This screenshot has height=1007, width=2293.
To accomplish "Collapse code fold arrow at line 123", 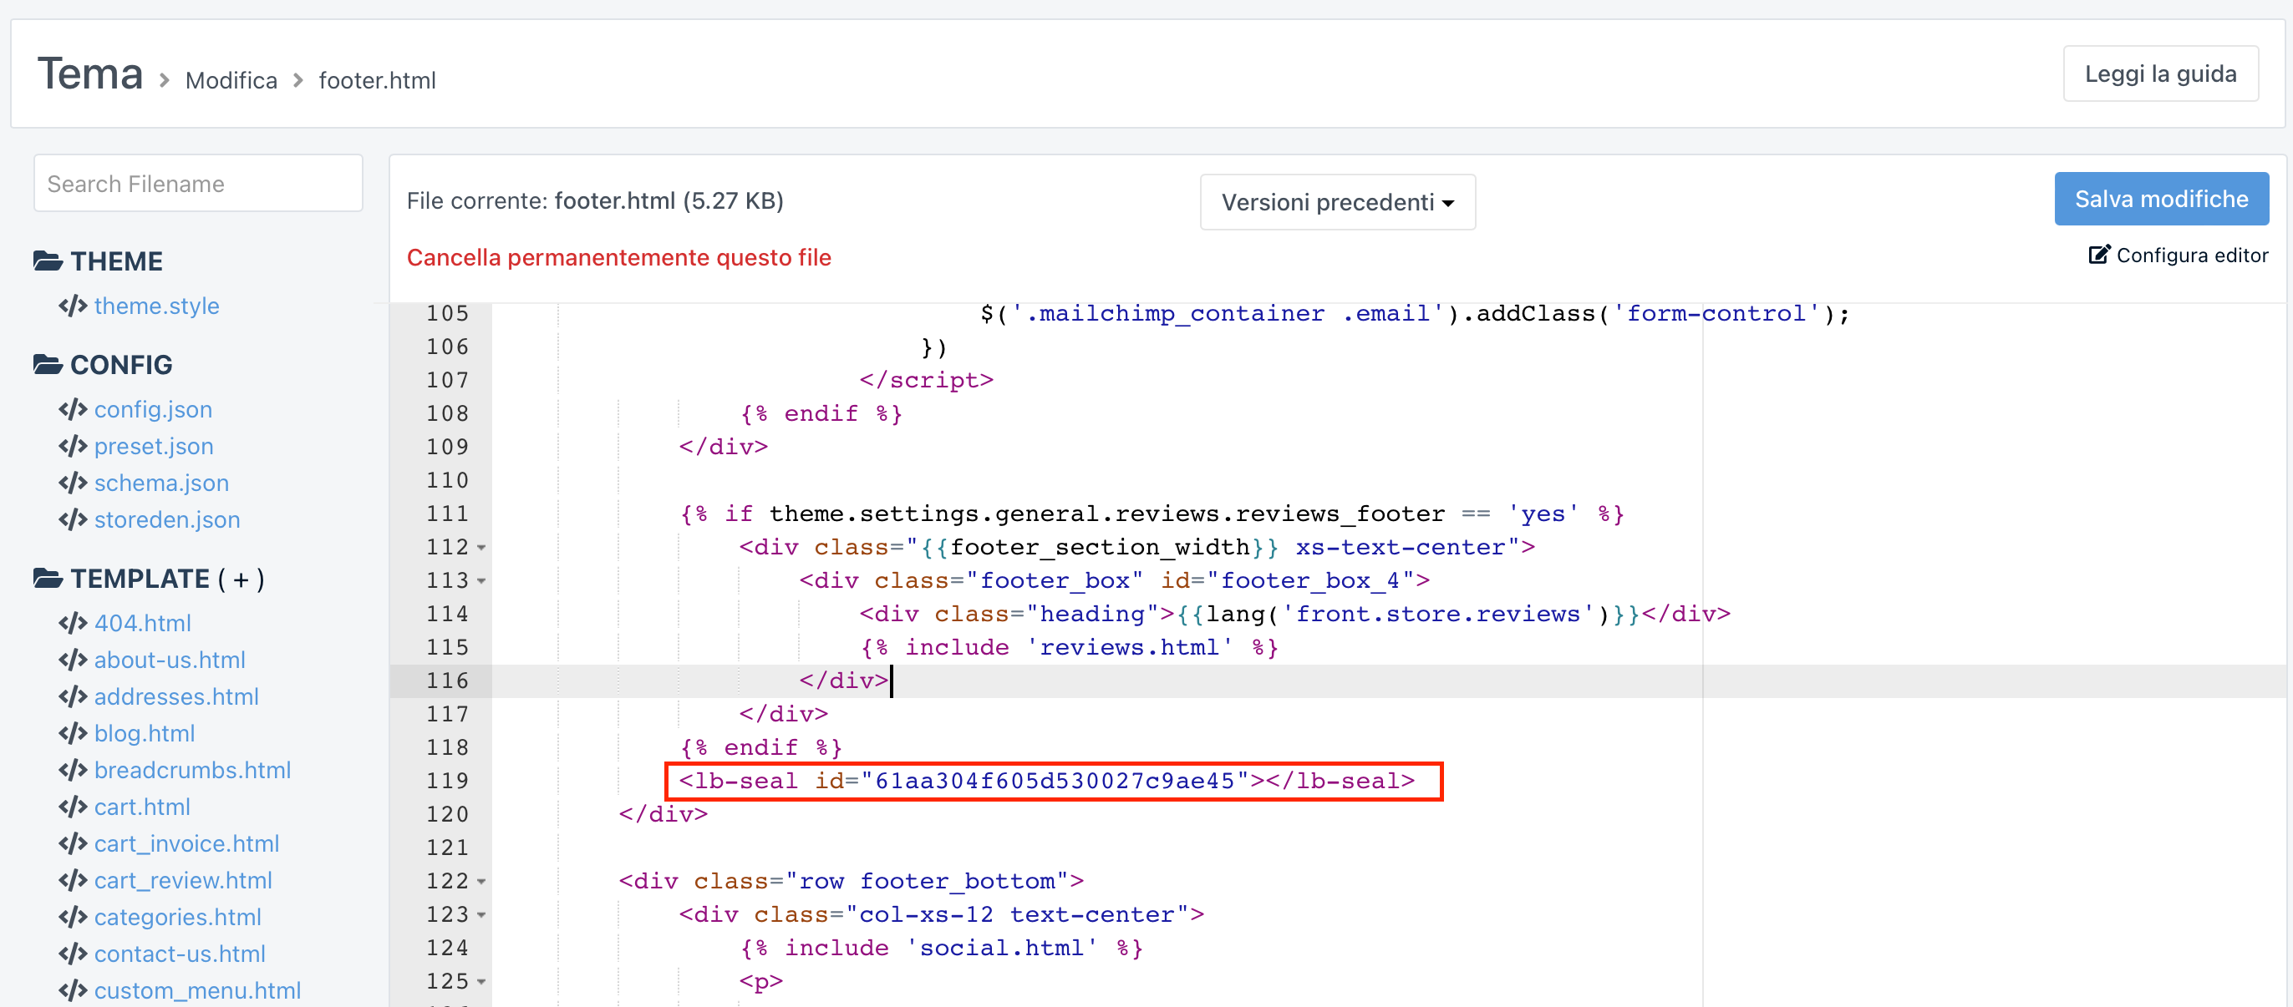I will [x=481, y=914].
